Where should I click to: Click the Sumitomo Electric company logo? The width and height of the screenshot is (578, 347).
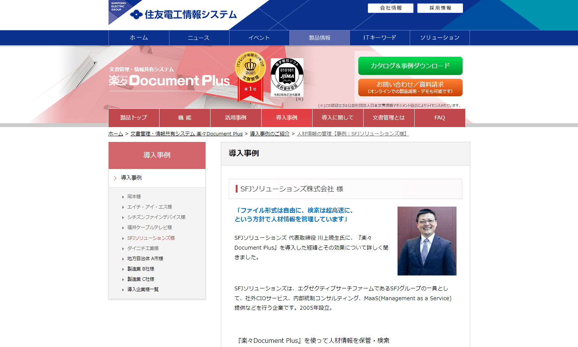pyautogui.click(x=183, y=14)
